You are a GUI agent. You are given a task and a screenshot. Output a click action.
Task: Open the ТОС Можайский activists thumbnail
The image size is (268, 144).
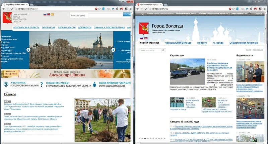point(208,102)
